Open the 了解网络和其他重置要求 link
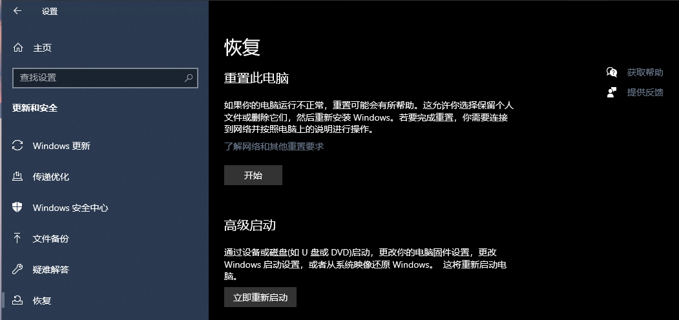 coord(274,146)
